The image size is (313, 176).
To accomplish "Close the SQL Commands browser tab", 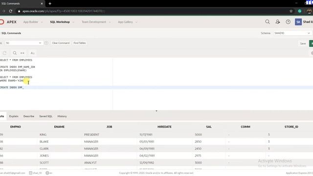I will click(x=42, y=3).
